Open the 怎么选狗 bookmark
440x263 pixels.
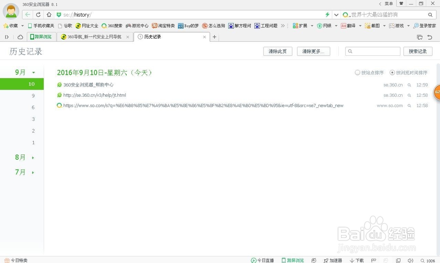213,26
